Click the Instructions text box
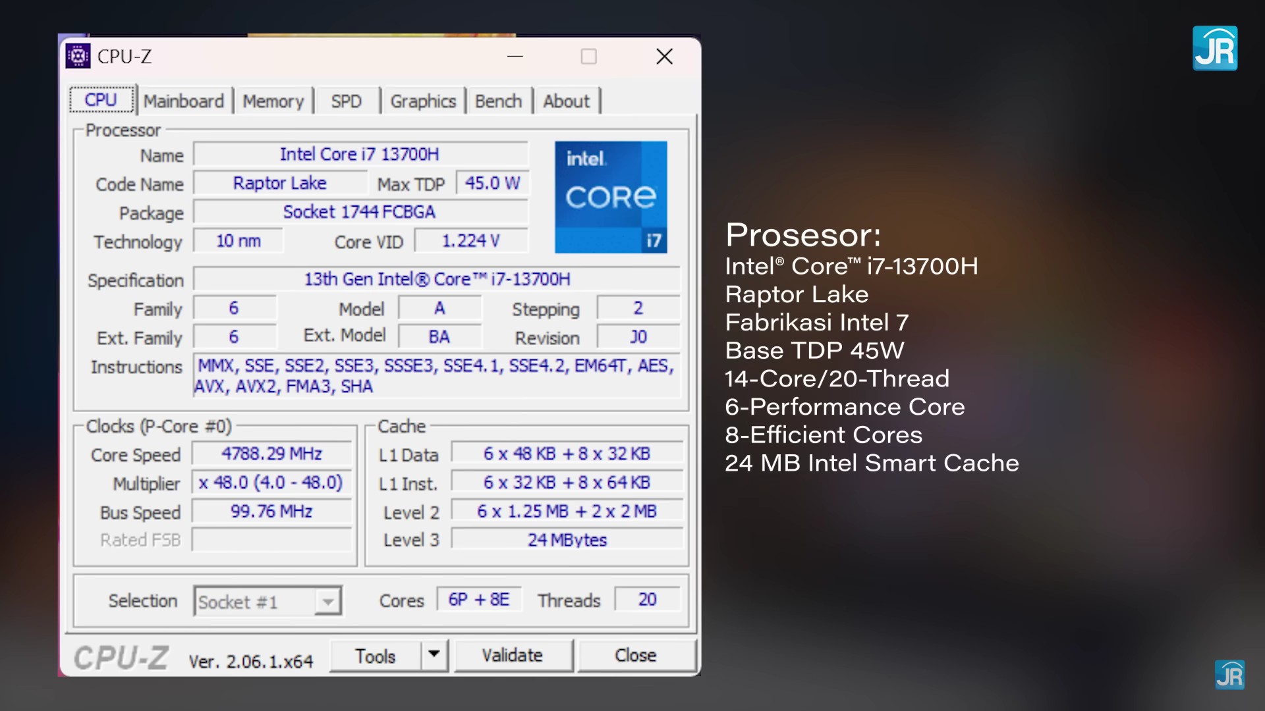 435,376
